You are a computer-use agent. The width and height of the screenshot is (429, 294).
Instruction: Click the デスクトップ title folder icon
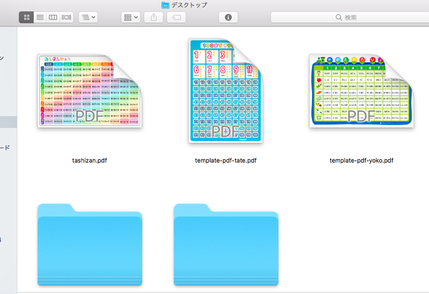[x=165, y=5]
